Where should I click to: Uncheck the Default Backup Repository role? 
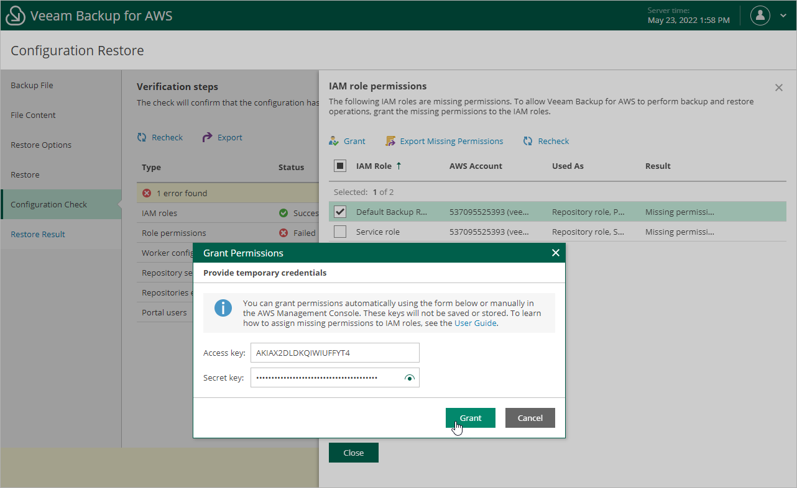click(x=340, y=212)
